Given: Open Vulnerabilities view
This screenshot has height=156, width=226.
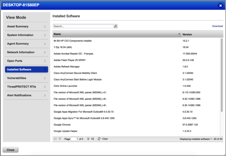Looking at the screenshot, I should [26, 78].
